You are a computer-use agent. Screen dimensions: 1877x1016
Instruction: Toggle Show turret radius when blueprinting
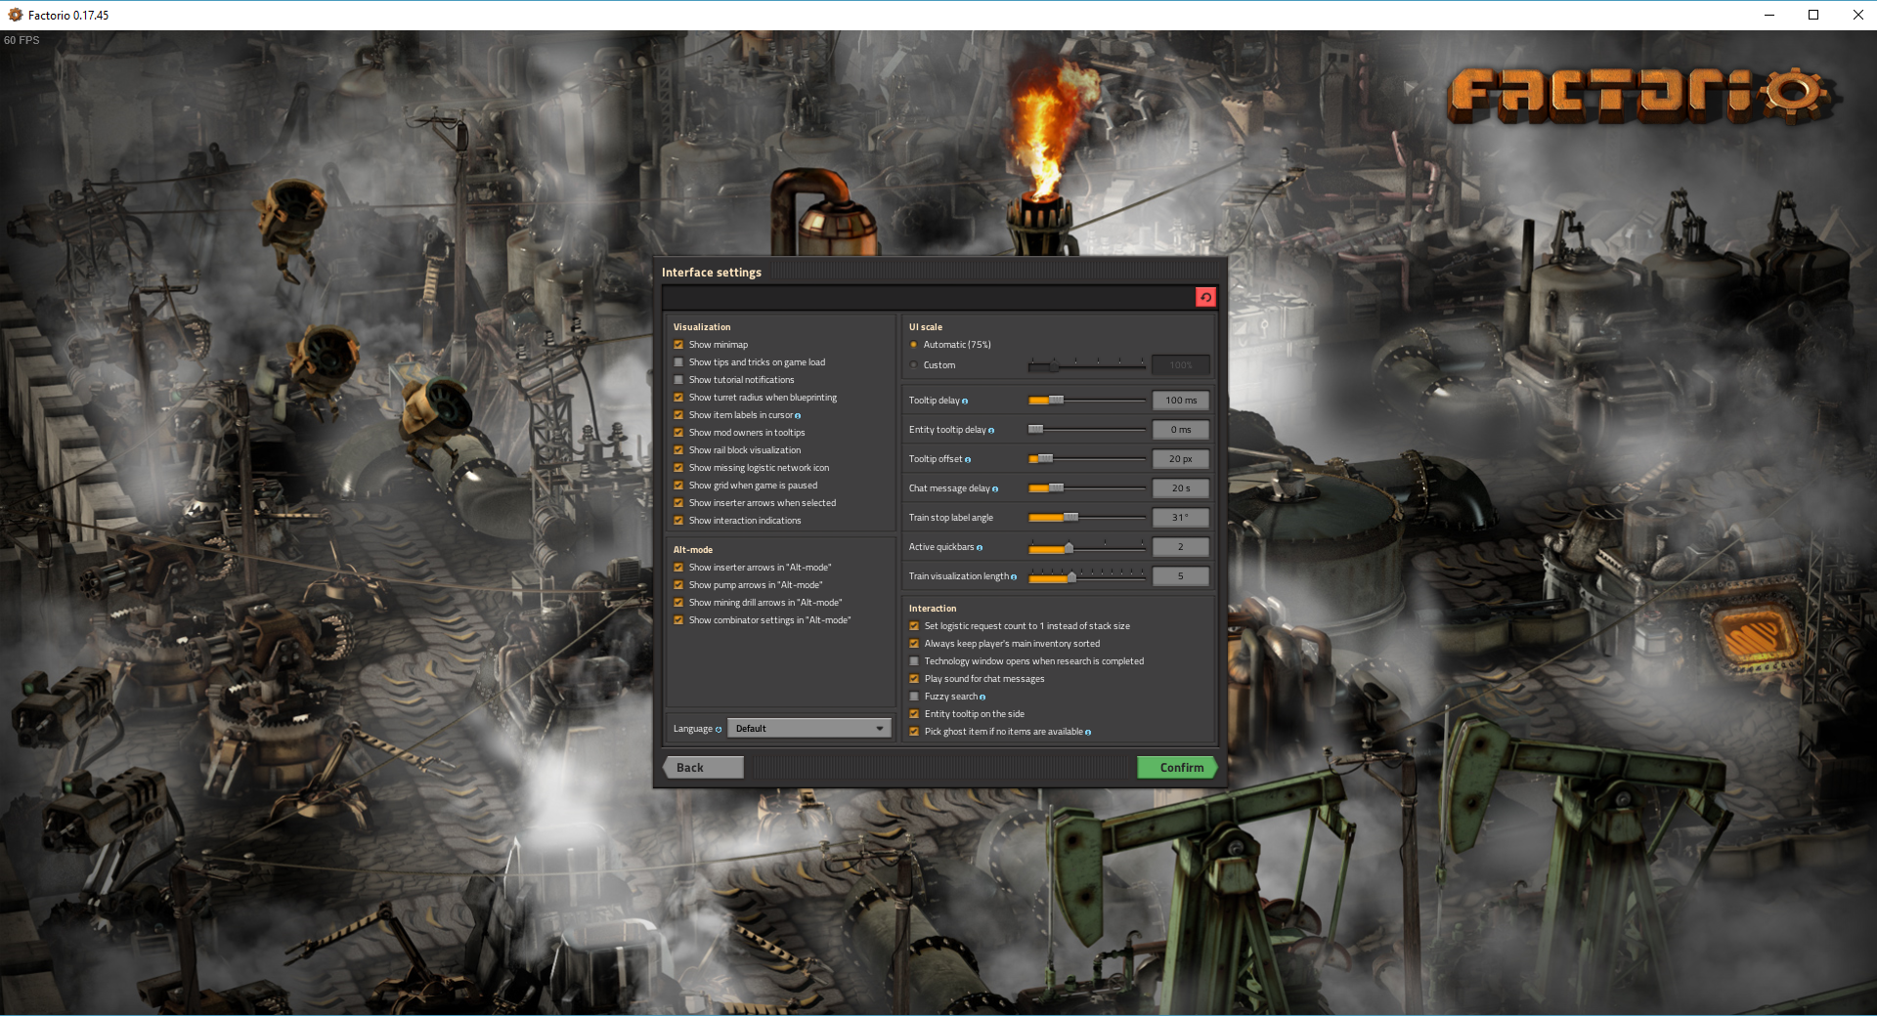point(678,398)
